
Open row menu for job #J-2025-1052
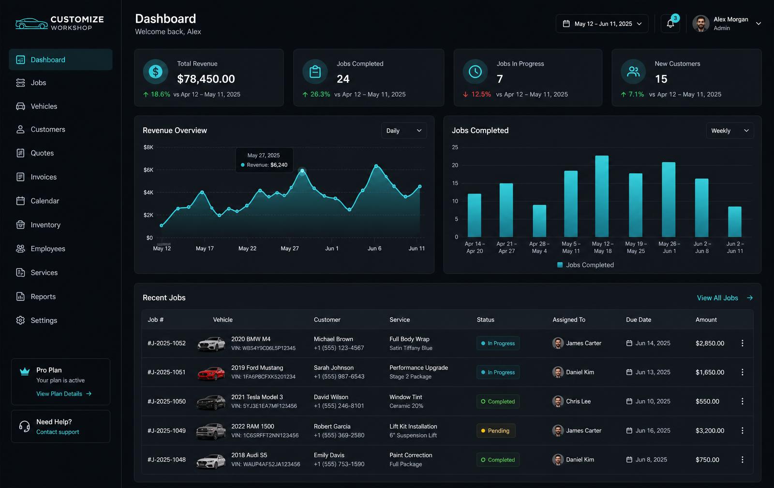[x=742, y=343]
